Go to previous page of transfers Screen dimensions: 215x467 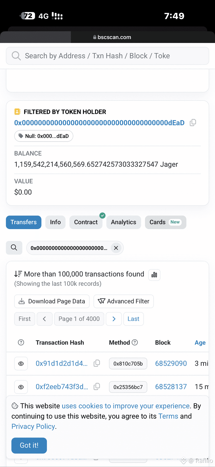pos(45,319)
